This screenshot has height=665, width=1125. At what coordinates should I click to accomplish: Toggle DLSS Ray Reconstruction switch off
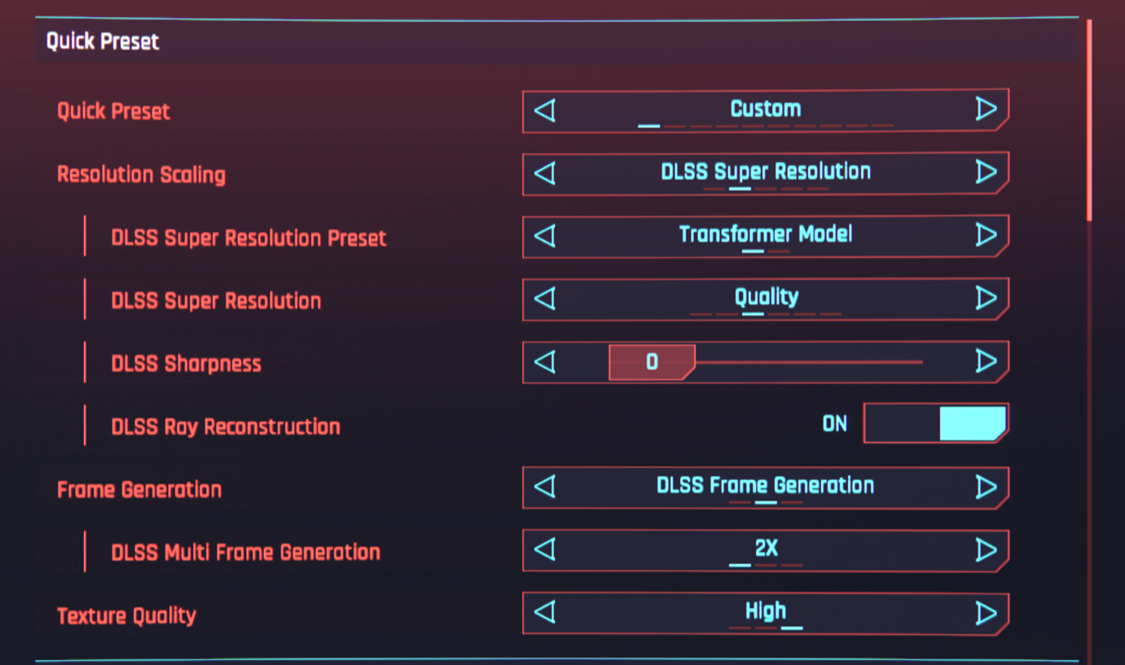[935, 424]
